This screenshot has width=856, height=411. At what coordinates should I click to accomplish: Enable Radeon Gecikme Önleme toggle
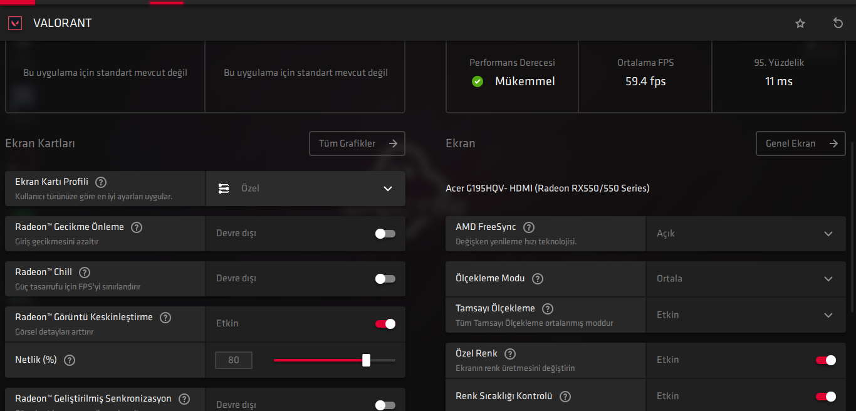[x=385, y=234]
